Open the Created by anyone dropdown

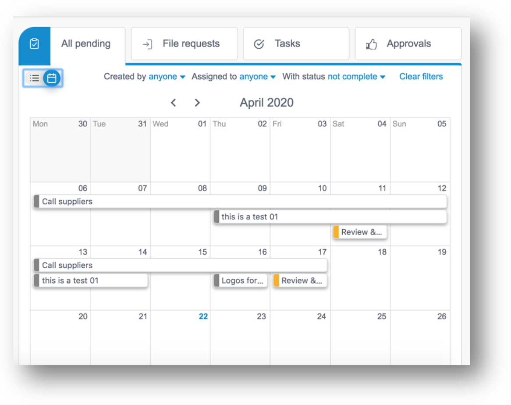(167, 77)
